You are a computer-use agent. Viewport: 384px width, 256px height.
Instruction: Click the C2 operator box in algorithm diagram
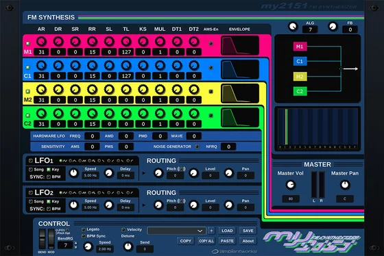tap(300, 91)
